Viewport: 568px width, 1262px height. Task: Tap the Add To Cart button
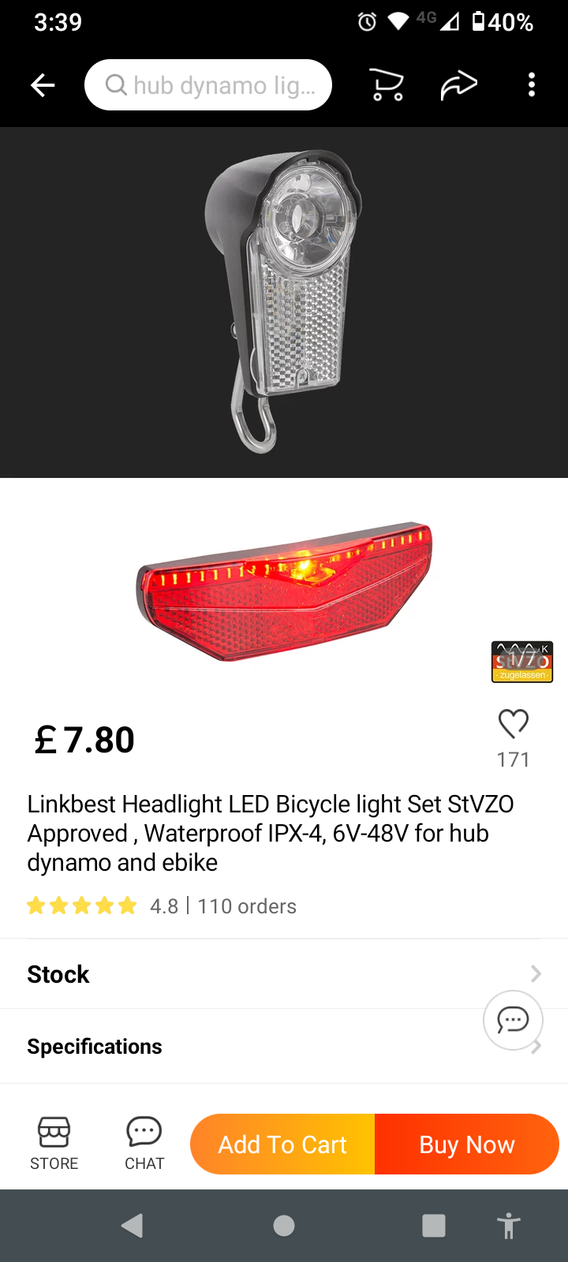(282, 1144)
